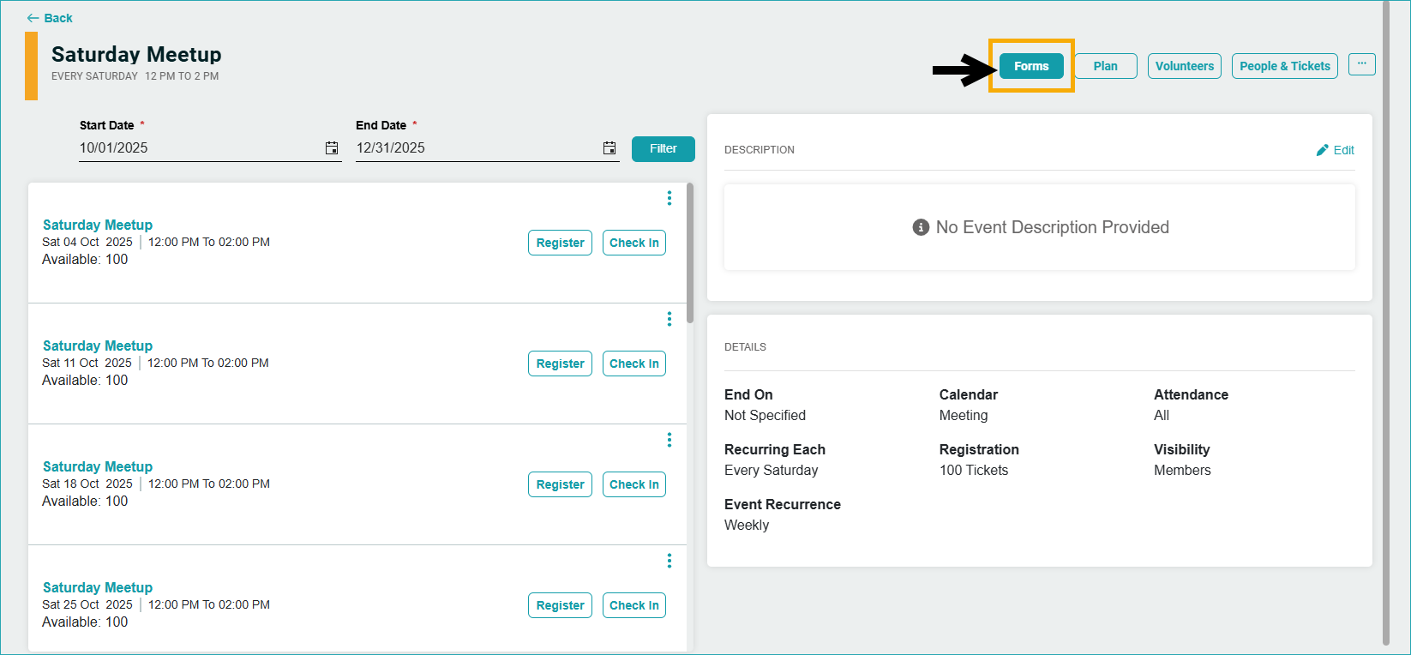Click the back arrow icon
The image size is (1411, 655).
coord(33,18)
